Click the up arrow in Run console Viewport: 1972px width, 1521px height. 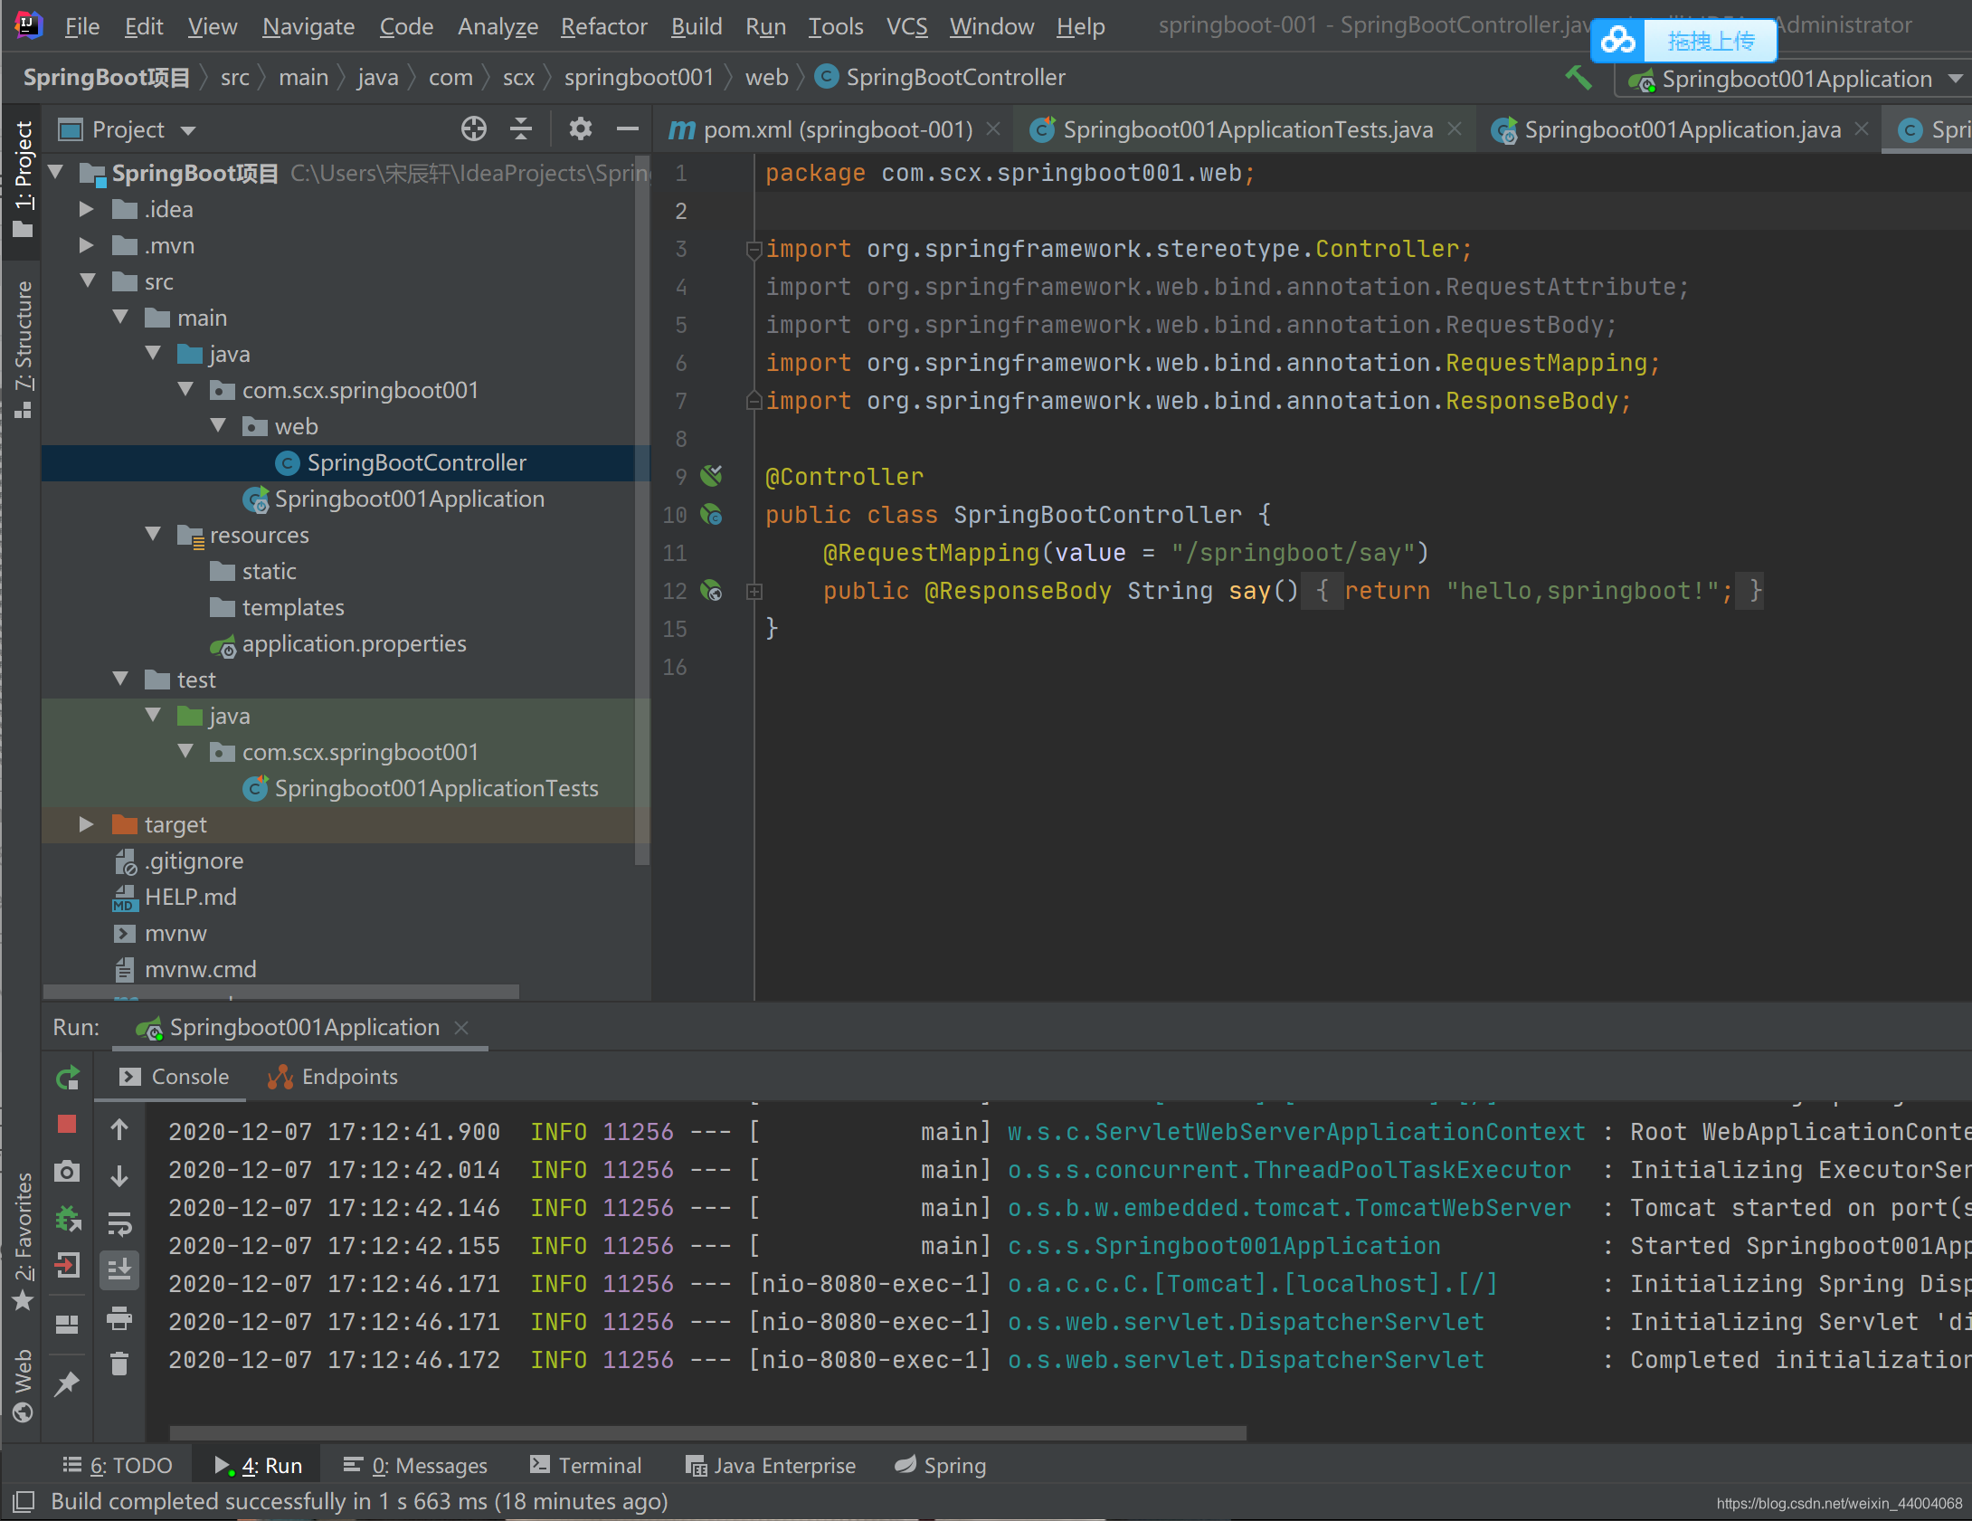click(x=119, y=1128)
